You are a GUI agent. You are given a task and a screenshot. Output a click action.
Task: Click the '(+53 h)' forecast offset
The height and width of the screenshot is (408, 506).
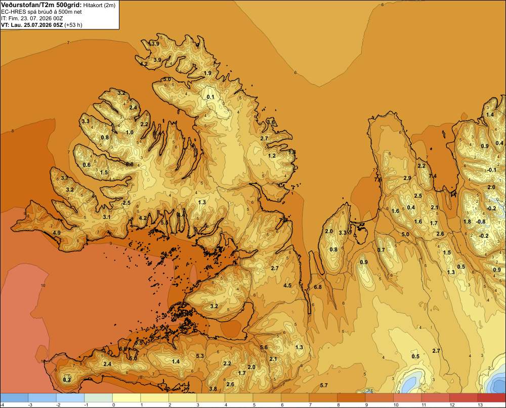73,25
